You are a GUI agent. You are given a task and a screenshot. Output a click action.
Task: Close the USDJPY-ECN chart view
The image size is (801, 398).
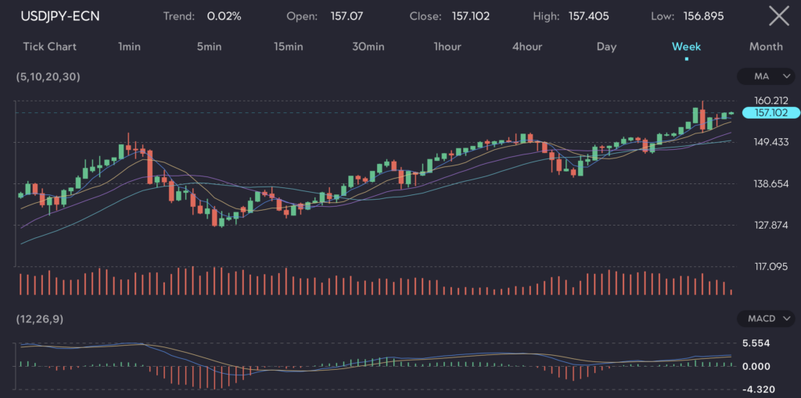click(778, 16)
